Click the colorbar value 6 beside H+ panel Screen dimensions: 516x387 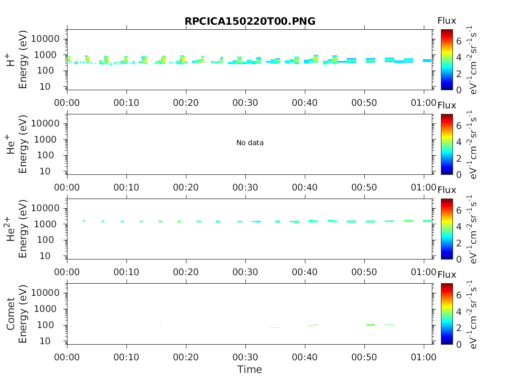(459, 41)
